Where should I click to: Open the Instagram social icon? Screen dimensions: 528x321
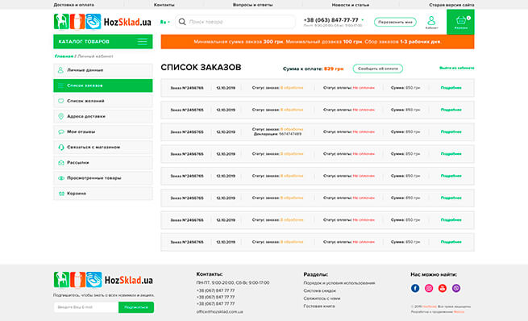pyautogui.click(x=429, y=288)
